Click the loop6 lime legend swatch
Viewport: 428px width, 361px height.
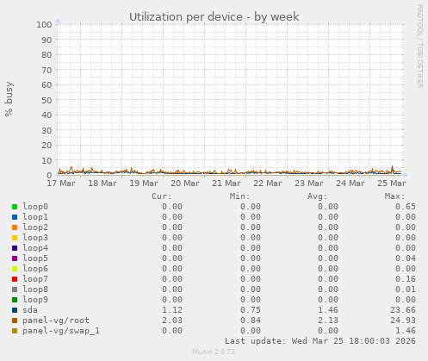point(15,269)
